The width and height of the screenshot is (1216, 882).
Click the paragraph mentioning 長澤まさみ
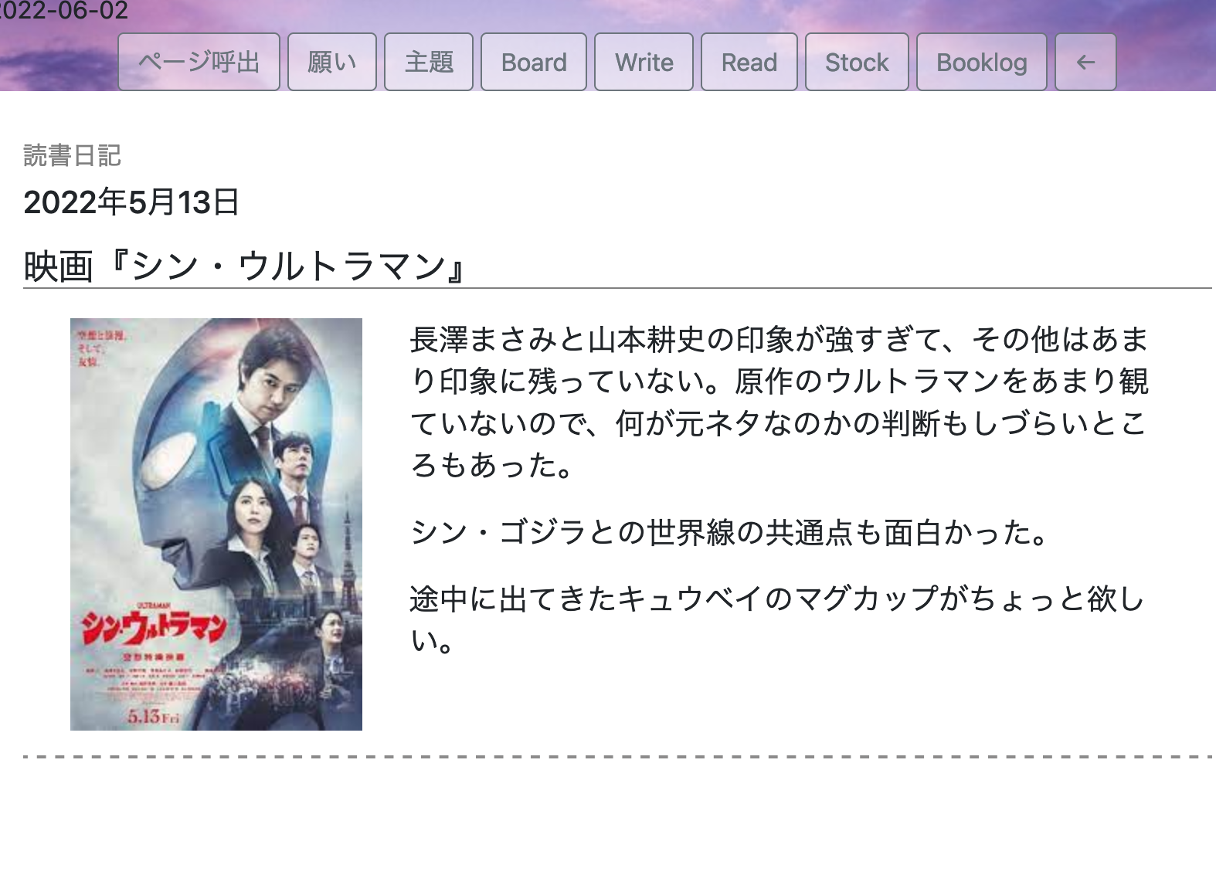click(780, 402)
